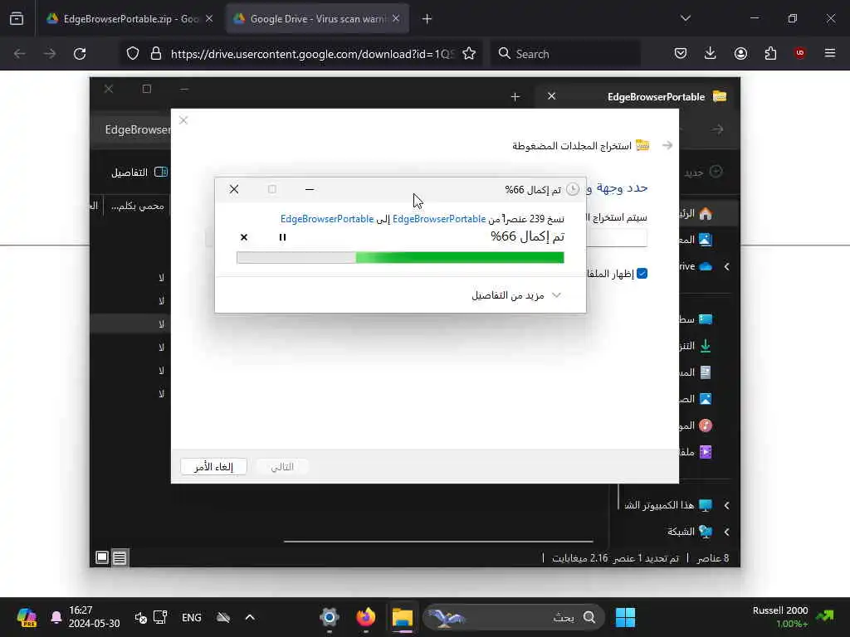850x637 pixels.
Task: Focus the Firefox Search box
Action: 565,54
